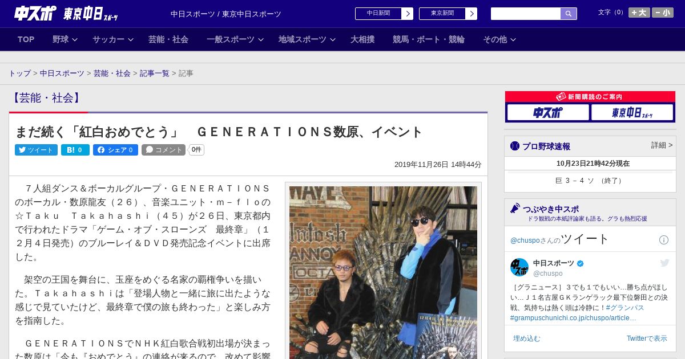This screenshot has height=359, width=685.
Task: Open 中日新聞 link button
Action: coord(384,14)
